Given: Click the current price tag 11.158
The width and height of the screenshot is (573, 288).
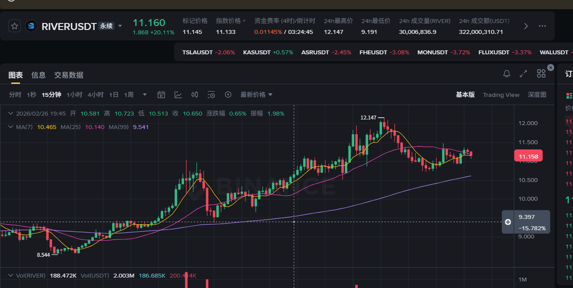Looking at the screenshot, I should coord(528,156).
